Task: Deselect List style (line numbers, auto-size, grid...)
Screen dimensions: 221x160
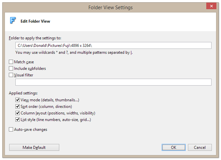Action: 18,120
